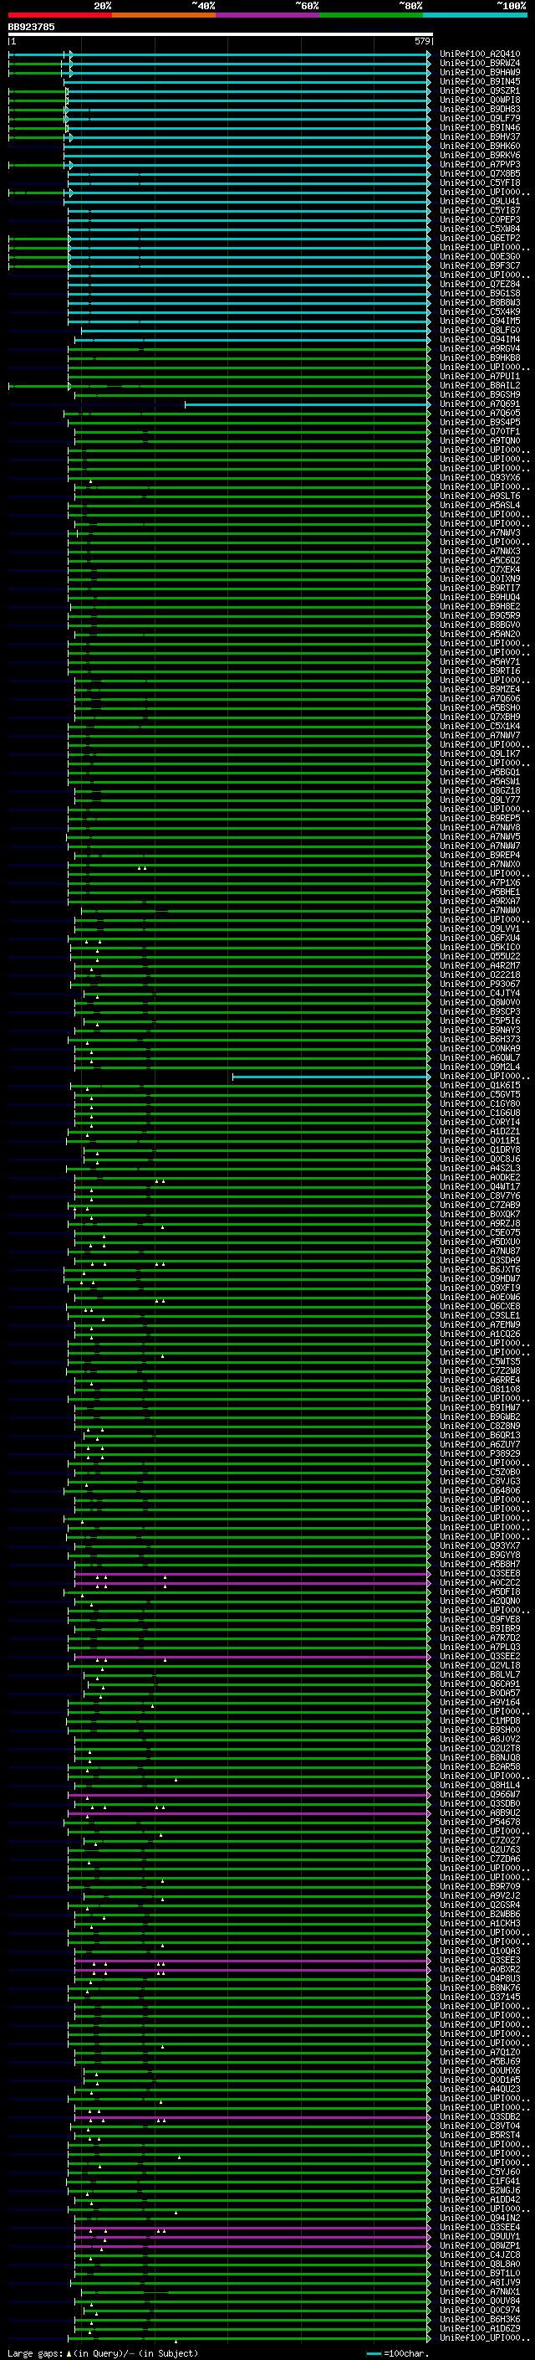Screen dimensions: 535x2360
Task: Select the UniRef100_Q55U22 label
Action: pos(480,956)
